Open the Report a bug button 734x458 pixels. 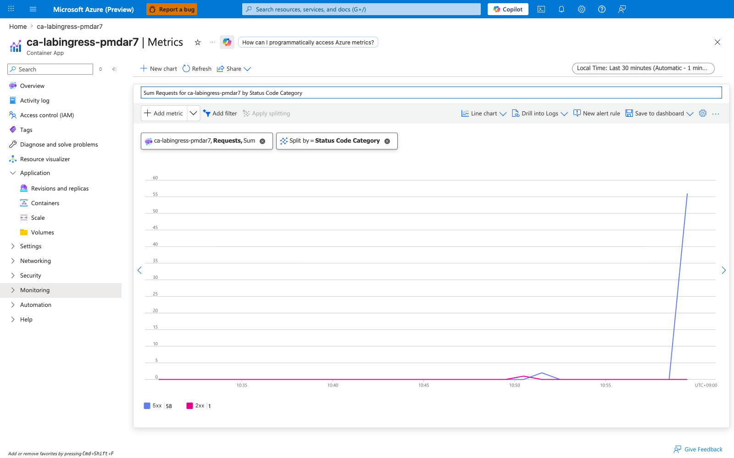click(172, 9)
